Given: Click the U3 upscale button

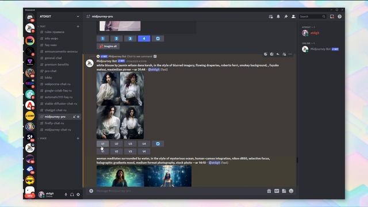Looking at the screenshot, I should (131, 144).
